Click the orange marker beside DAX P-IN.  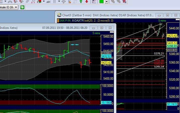coord(58,21)
